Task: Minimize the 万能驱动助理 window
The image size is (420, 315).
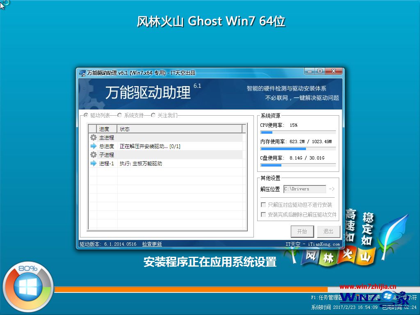Action: click(310, 71)
